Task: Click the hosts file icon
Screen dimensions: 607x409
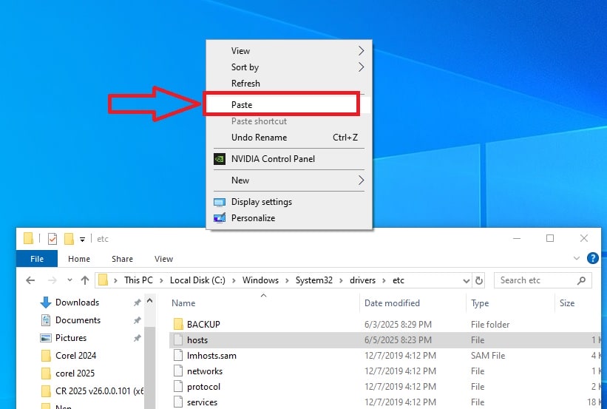Action: (178, 340)
